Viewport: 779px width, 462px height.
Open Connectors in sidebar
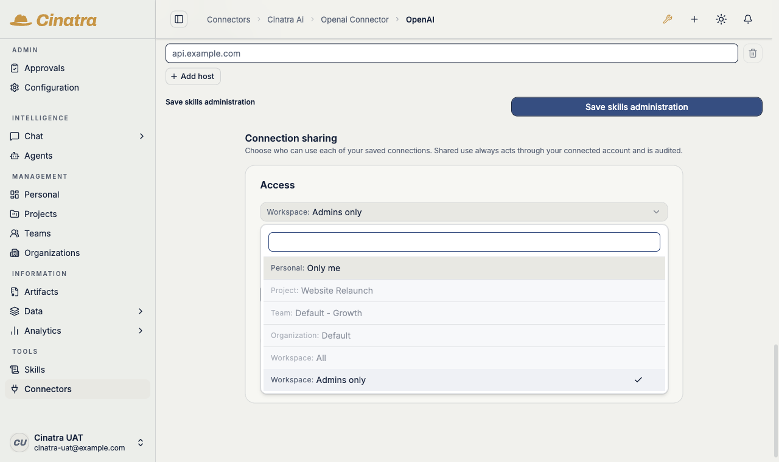click(x=77, y=389)
